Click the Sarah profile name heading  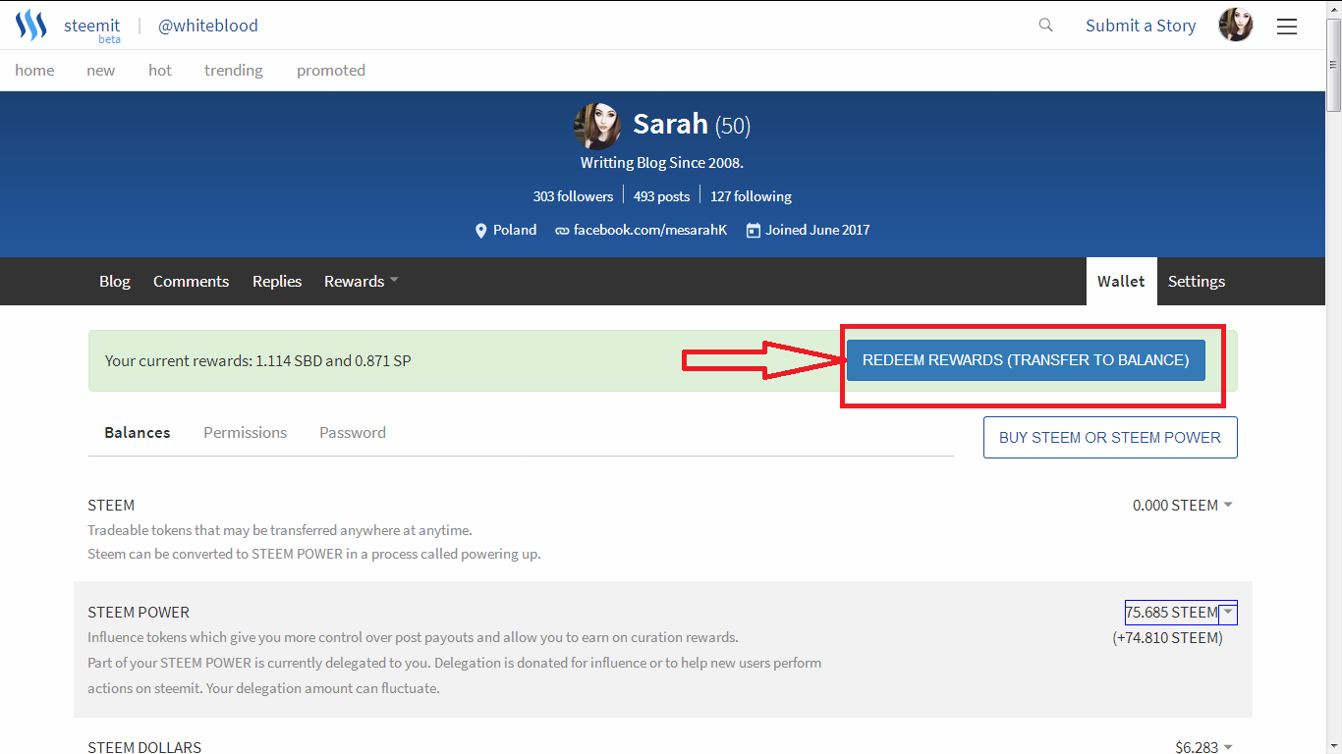tap(670, 124)
